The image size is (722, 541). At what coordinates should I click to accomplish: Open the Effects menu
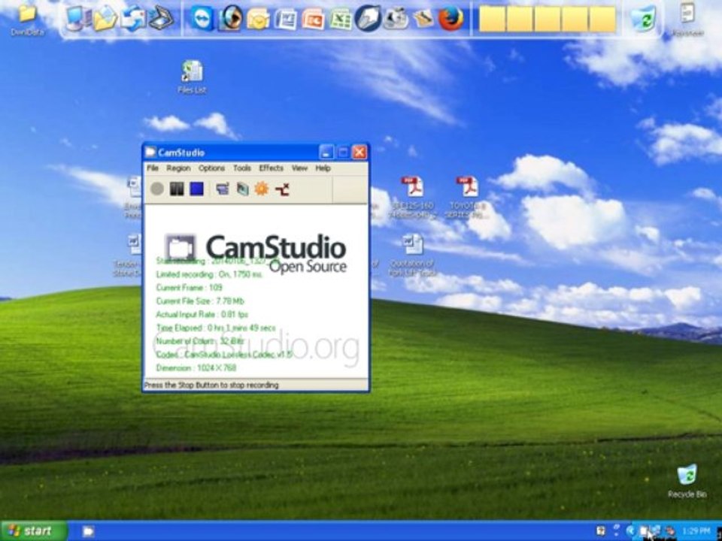point(272,168)
